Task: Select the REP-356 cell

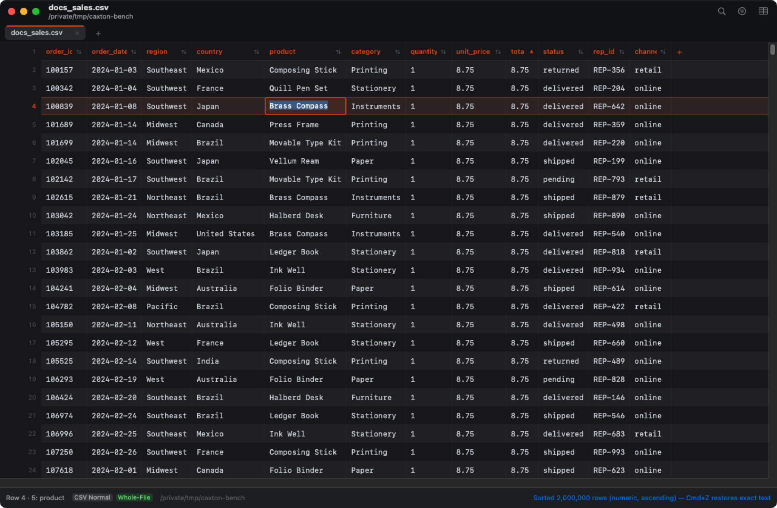Action: click(609, 70)
